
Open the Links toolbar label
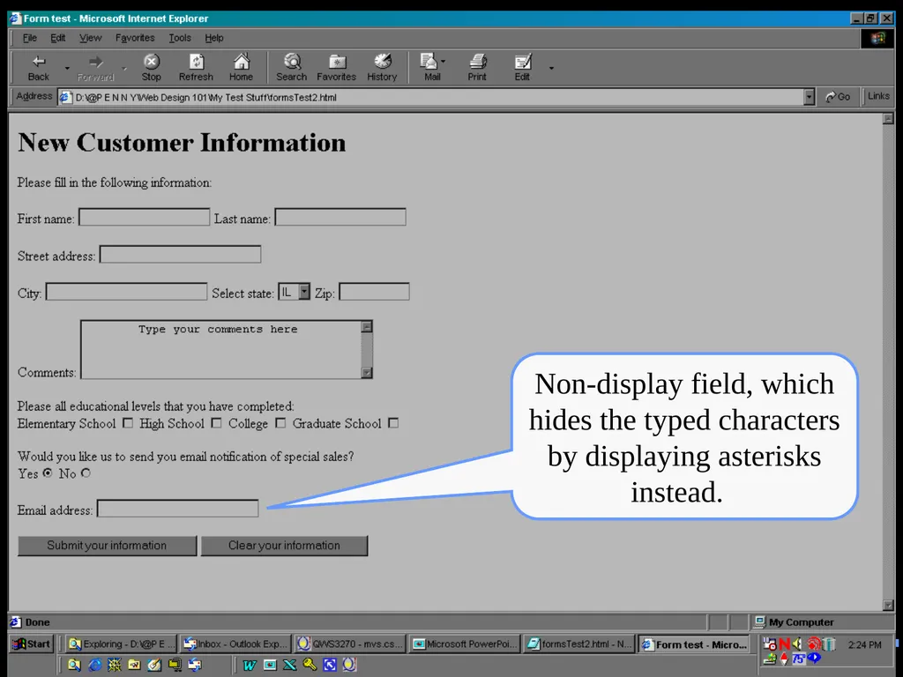[x=878, y=96]
